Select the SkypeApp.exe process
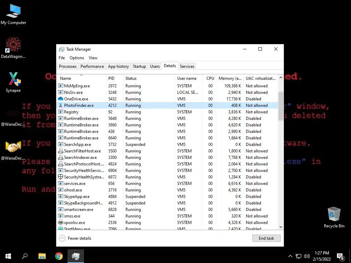 [x=167, y=196]
